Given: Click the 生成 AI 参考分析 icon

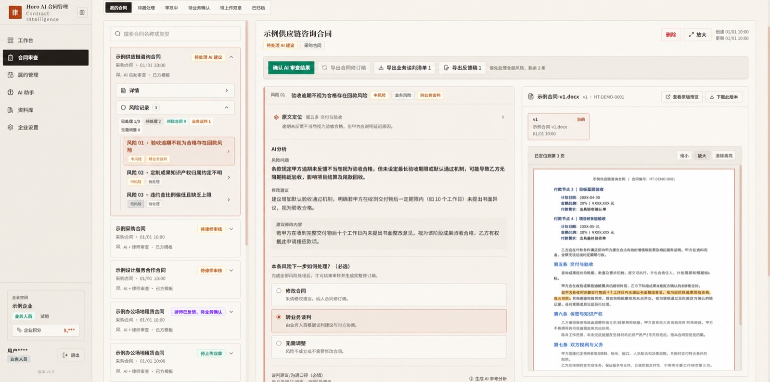Looking at the screenshot, I should [x=471, y=379].
